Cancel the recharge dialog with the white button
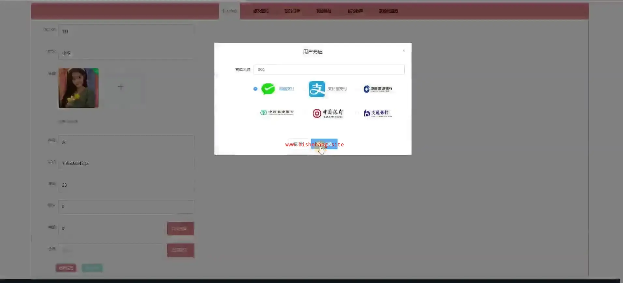Image resolution: width=623 pixels, height=283 pixels. coord(298,144)
